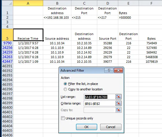
Task: Click the Copy to range selector icon
Action: tap(118, 110)
